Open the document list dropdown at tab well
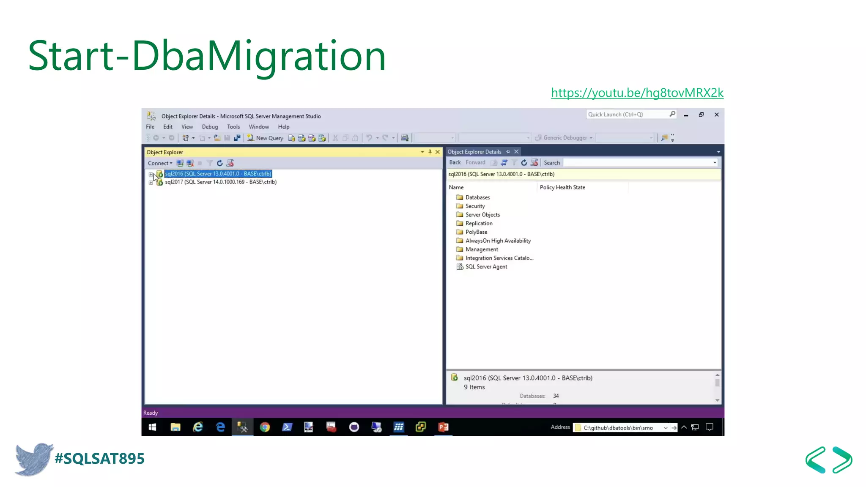The image size is (866, 487). tap(718, 152)
